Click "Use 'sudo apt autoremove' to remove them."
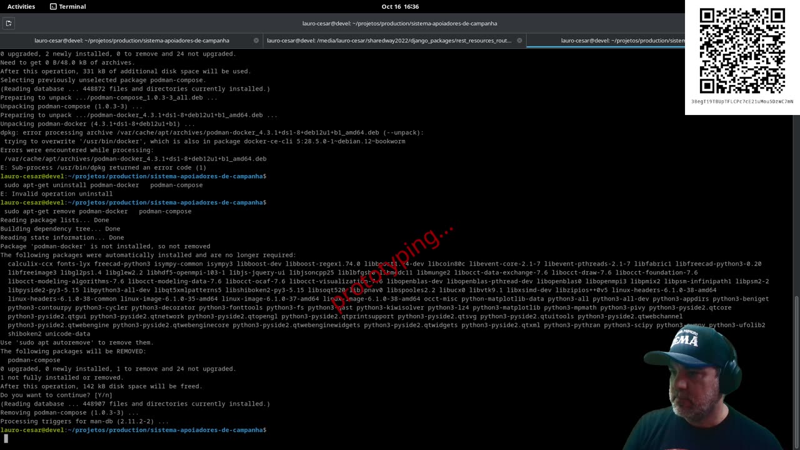 click(77, 342)
